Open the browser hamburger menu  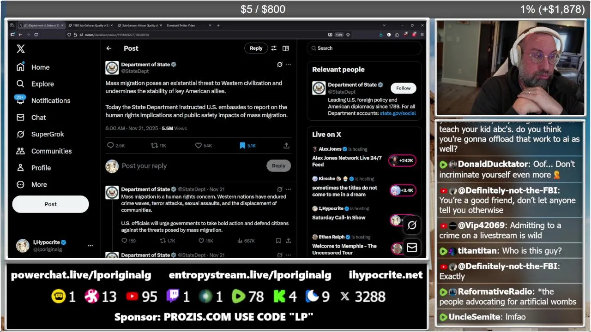tap(422, 35)
